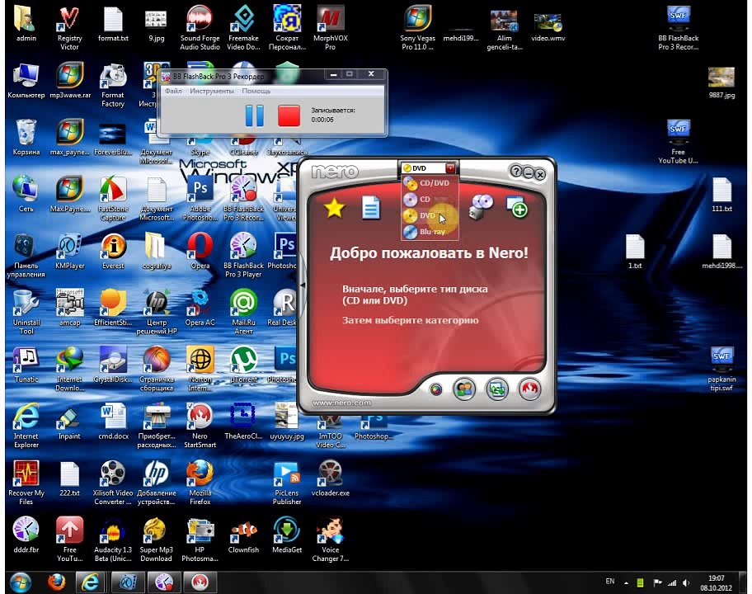
Task: Click the Extras plus icon in Nero
Action: point(516,206)
